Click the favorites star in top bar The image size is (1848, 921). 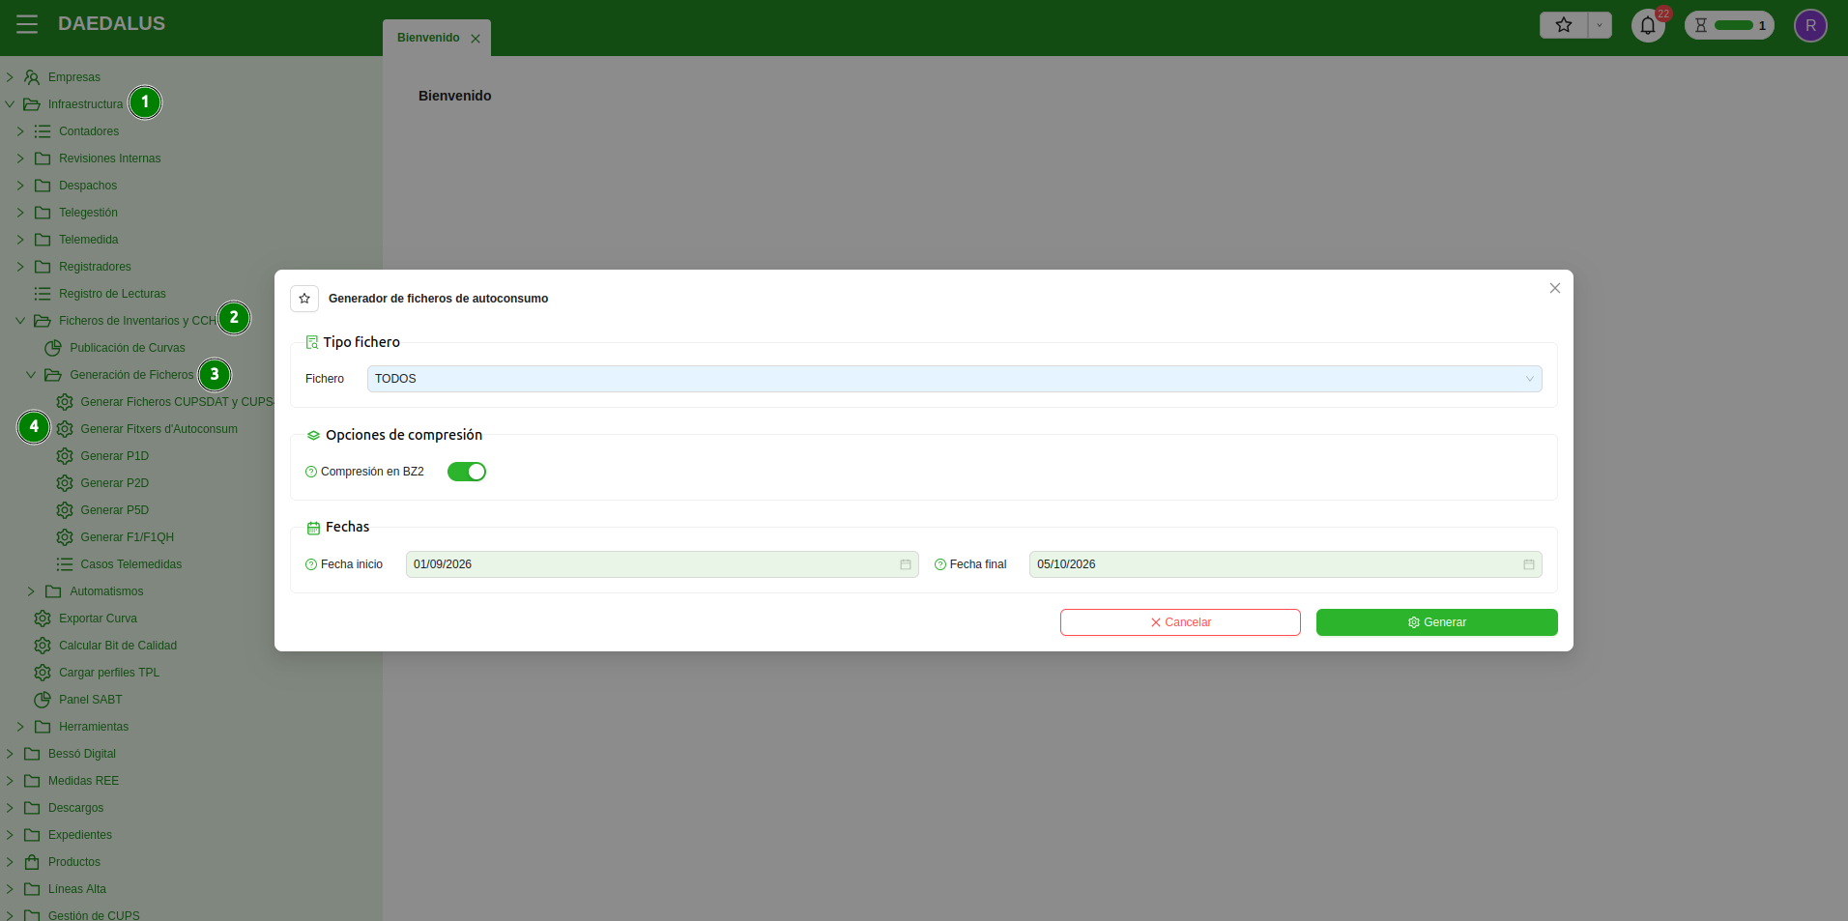(x=1564, y=25)
